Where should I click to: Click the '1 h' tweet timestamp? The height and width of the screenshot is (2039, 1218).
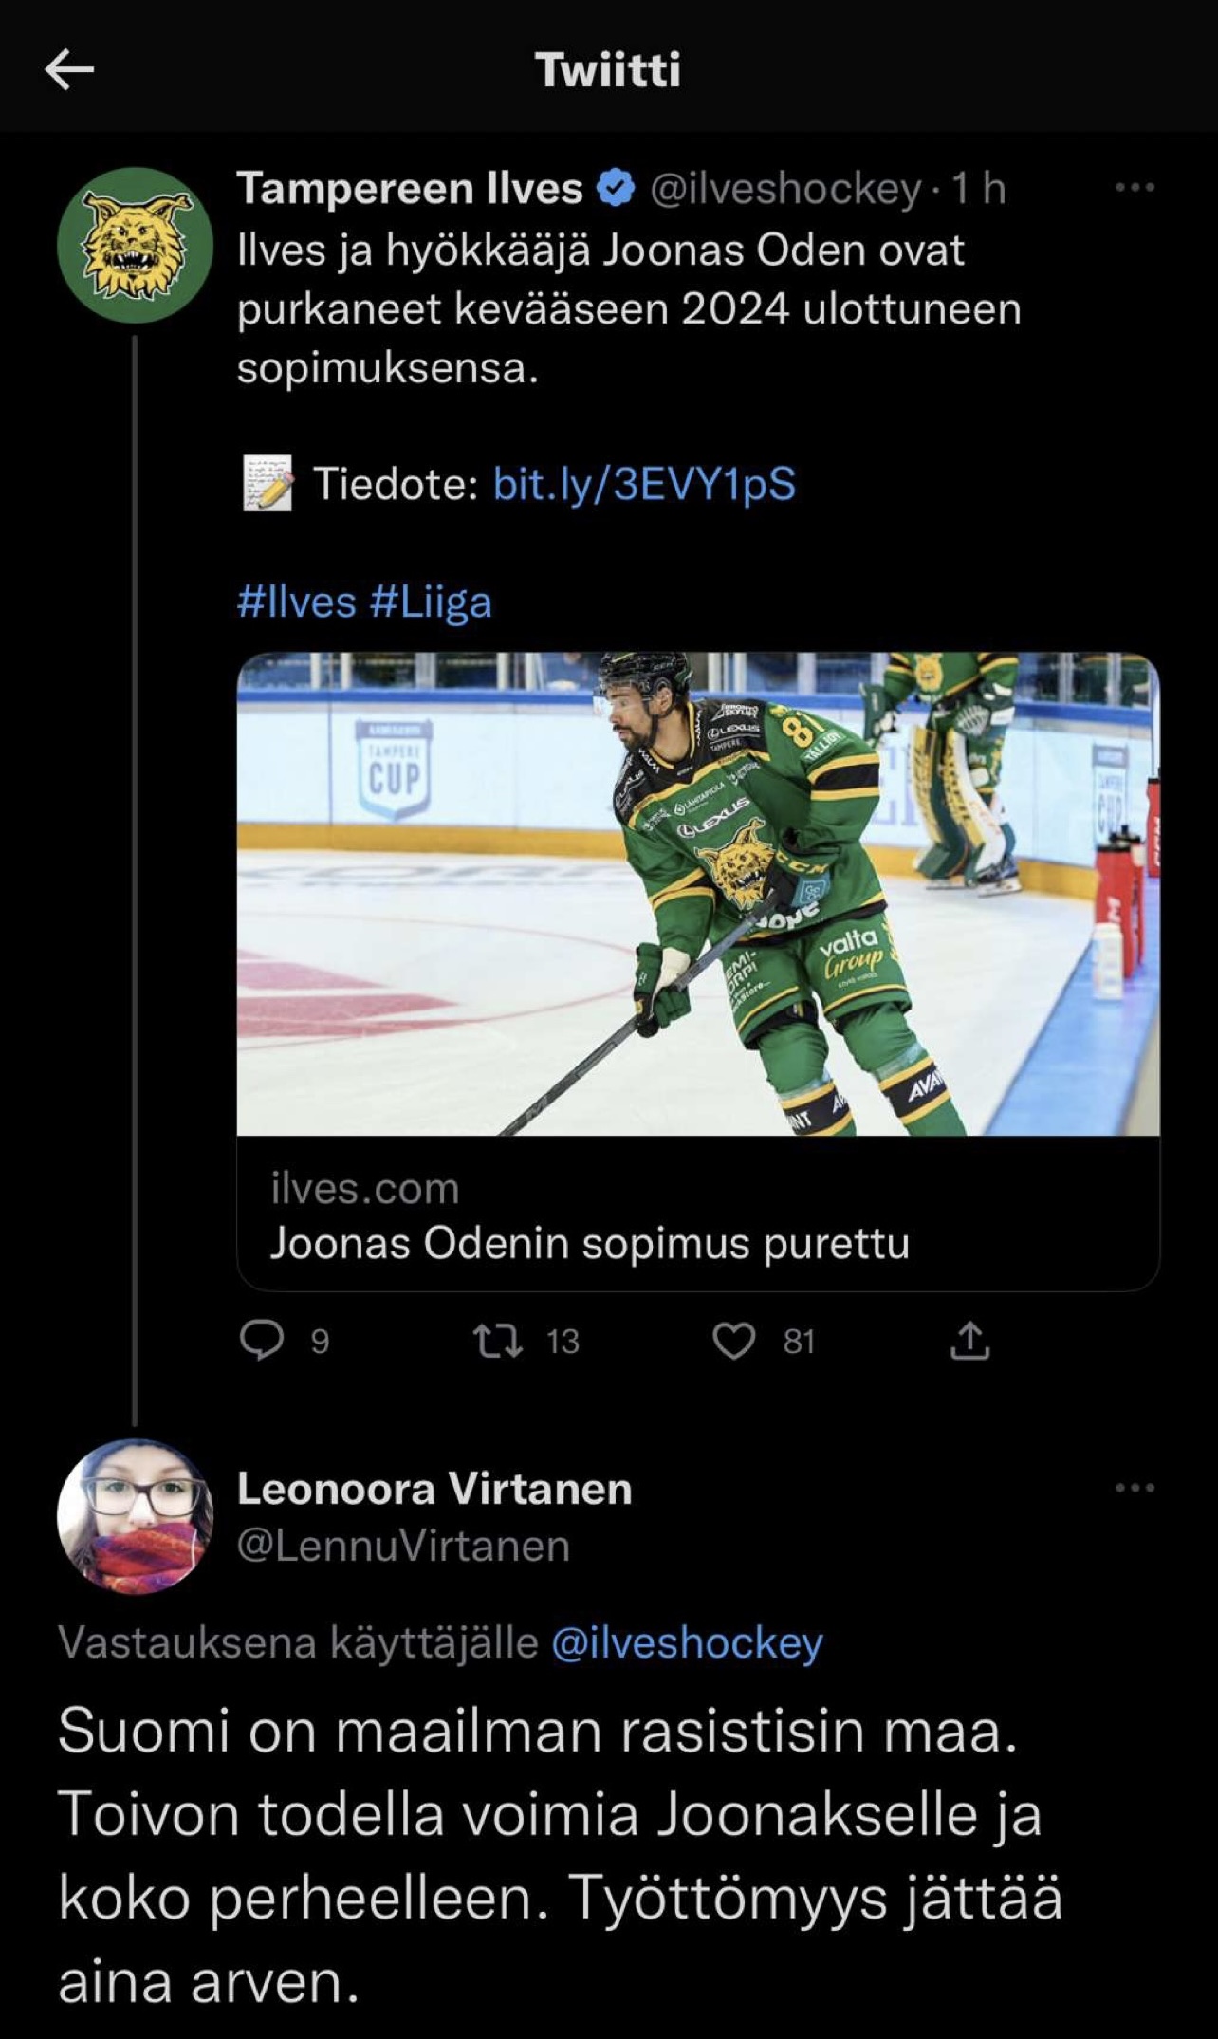(x=978, y=189)
